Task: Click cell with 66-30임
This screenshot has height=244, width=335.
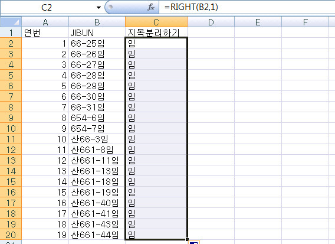Action: [x=97, y=96]
